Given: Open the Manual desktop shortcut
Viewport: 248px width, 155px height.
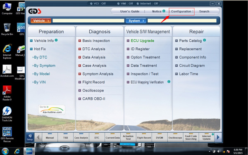Looking at the screenshot, I should pos(21,50).
